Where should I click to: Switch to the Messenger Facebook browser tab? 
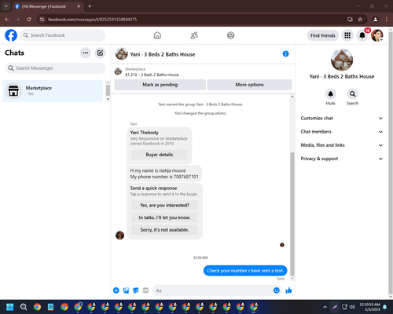pyautogui.click(x=47, y=6)
